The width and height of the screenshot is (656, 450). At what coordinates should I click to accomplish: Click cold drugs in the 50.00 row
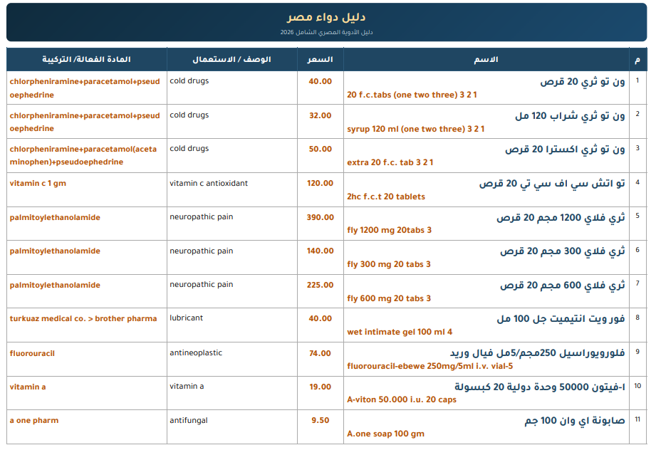[189, 149]
